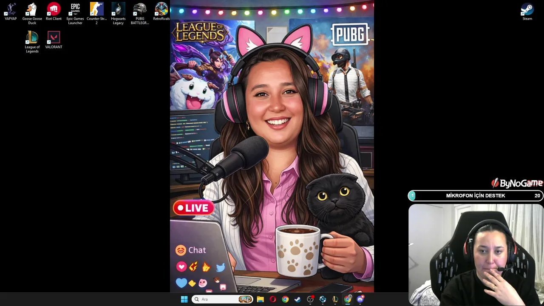Open Google Chrome icon next to Opera
This screenshot has height=306, width=544.
(285, 299)
